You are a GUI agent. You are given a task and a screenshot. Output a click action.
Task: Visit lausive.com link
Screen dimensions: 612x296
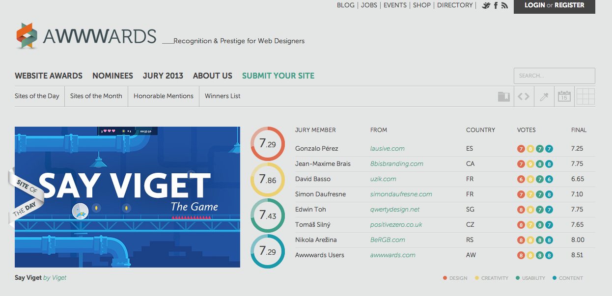coord(388,149)
